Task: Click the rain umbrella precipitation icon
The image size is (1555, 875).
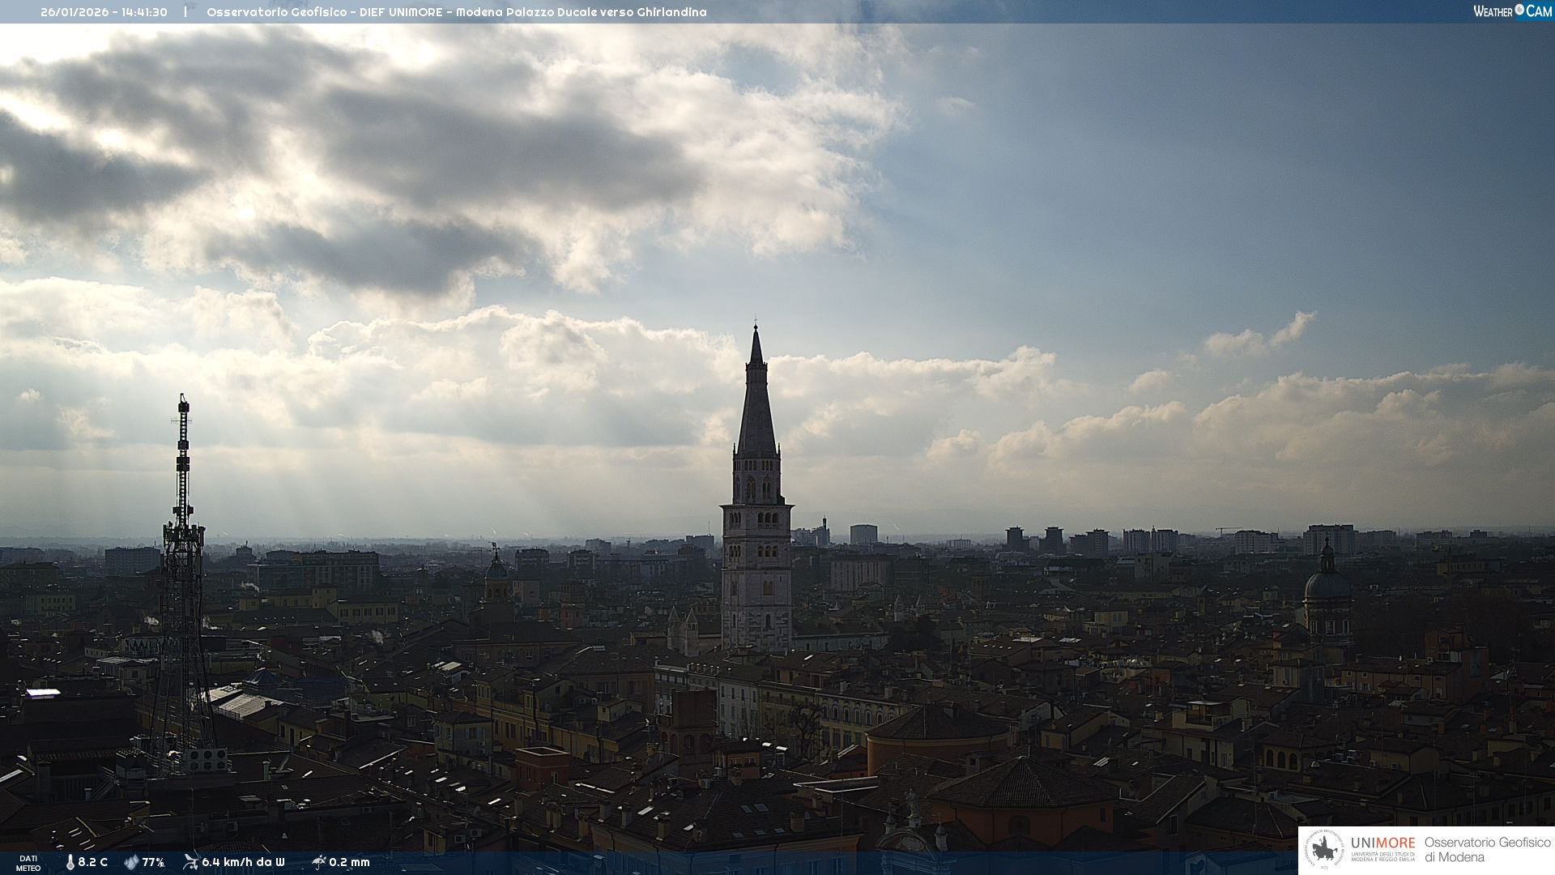Action: pyautogui.click(x=318, y=862)
